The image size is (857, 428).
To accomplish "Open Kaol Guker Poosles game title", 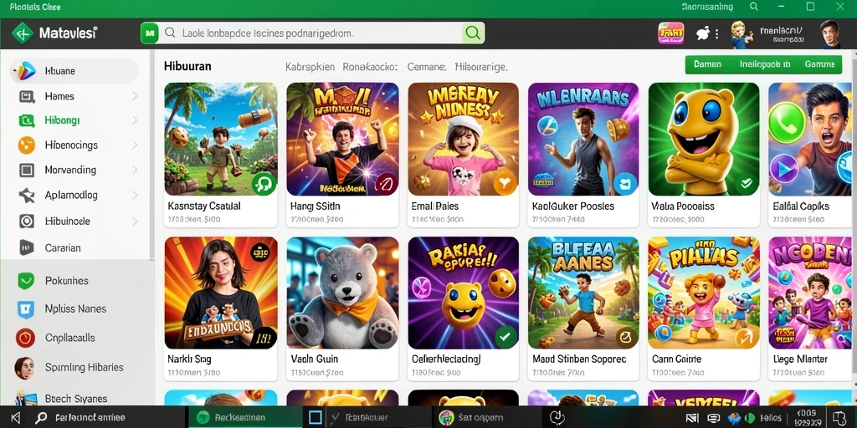I will tap(572, 206).
